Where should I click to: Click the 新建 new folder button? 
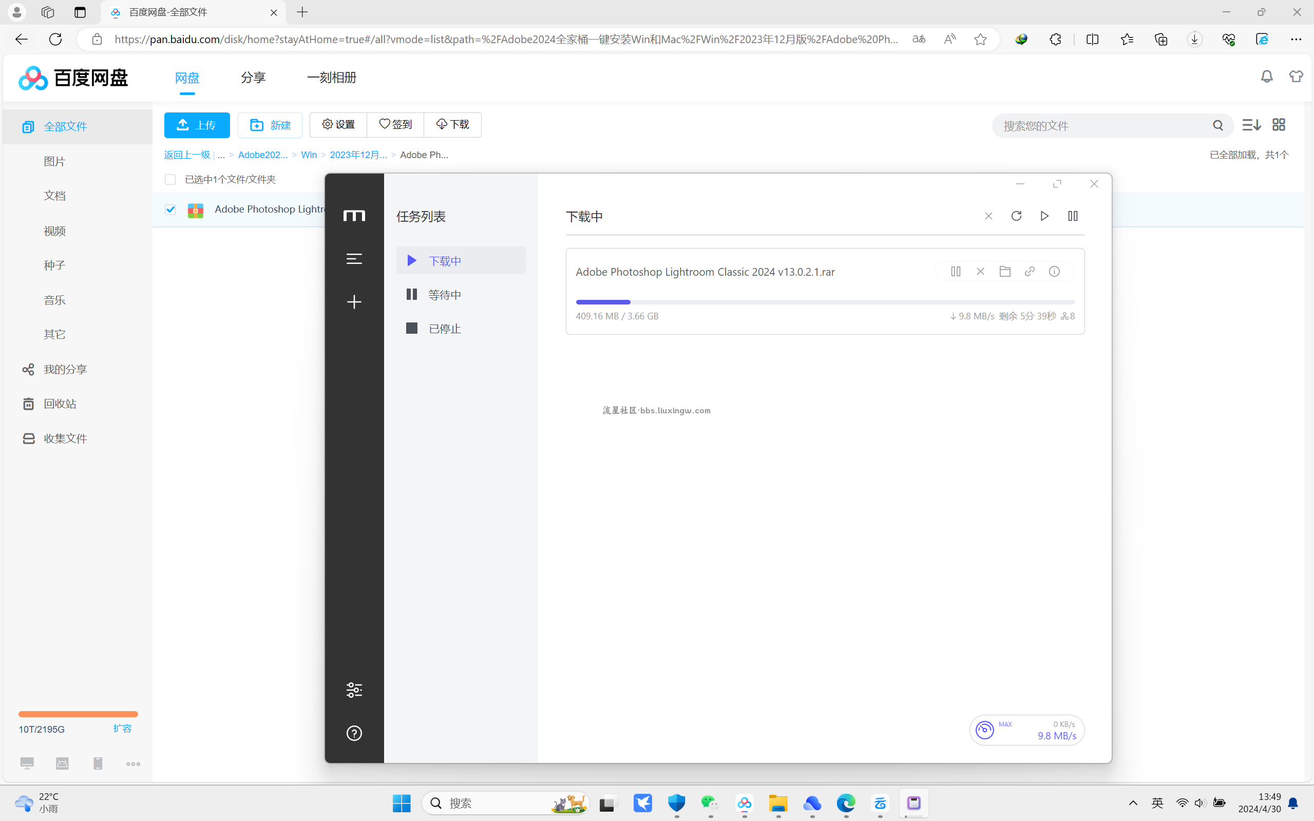click(x=270, y=125)
